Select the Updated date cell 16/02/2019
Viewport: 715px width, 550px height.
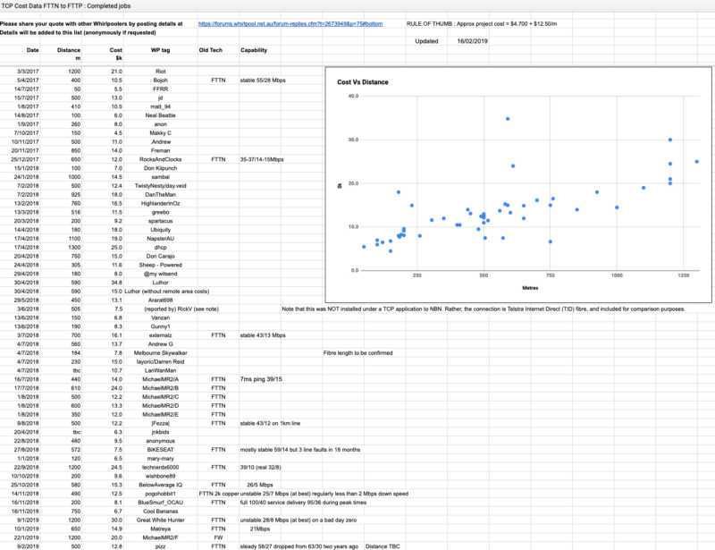tap(473, 41)
